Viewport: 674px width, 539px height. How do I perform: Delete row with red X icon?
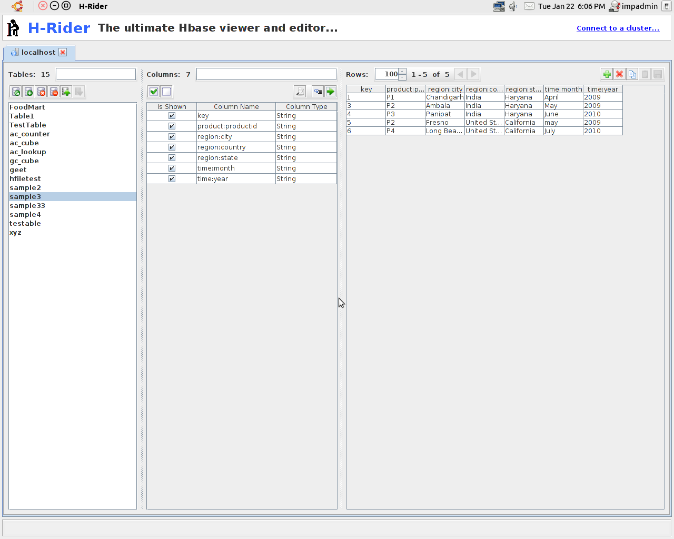coord(619,74)
